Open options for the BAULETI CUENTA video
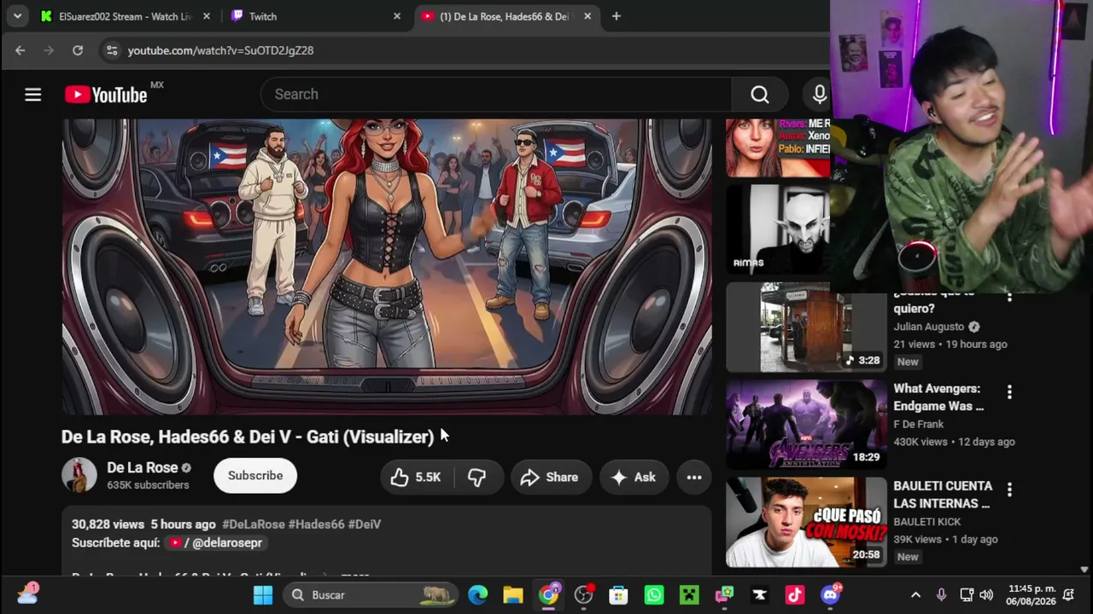This screenshot has height=614, width=1093. coord(1009,489)
